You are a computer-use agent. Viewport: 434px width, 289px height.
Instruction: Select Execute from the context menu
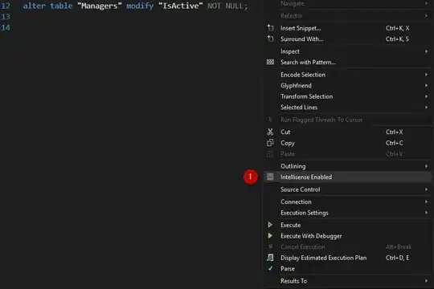(x=347, y=225)
